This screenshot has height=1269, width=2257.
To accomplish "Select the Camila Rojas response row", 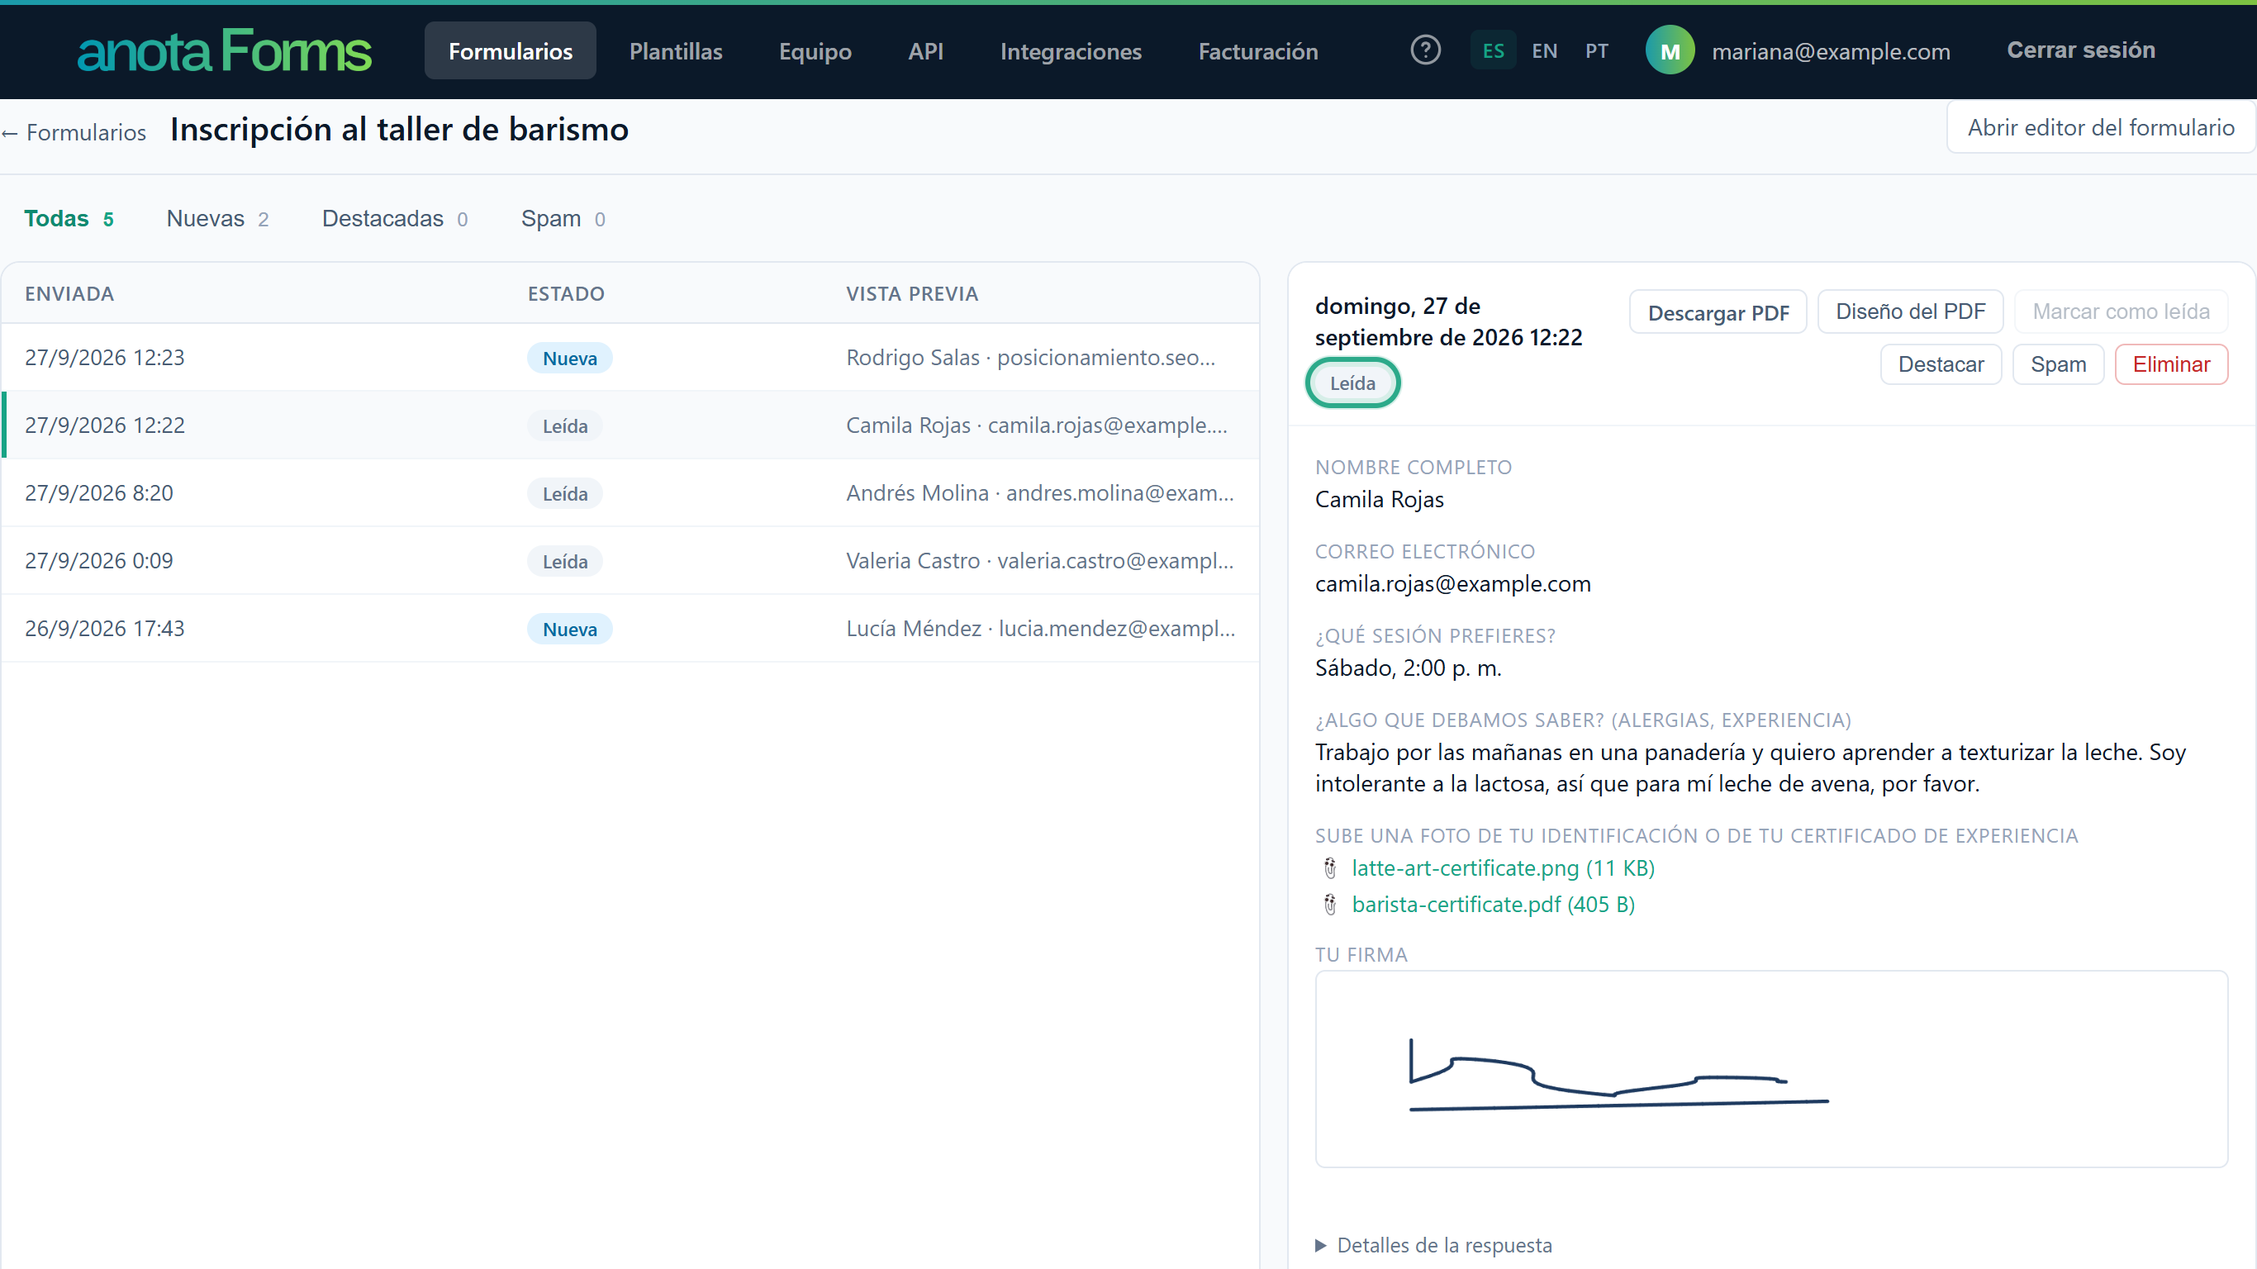I will click(630, 425).
